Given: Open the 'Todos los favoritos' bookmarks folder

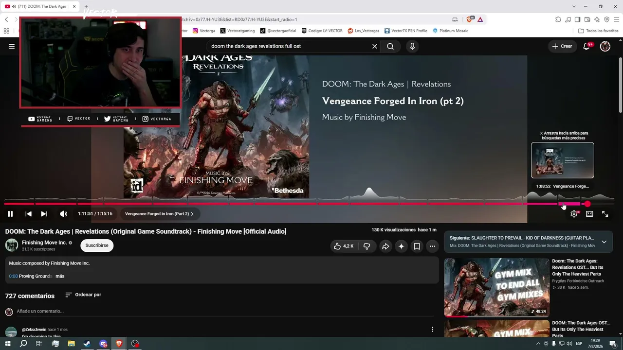Looking at the screenshot, I should 598,31.
